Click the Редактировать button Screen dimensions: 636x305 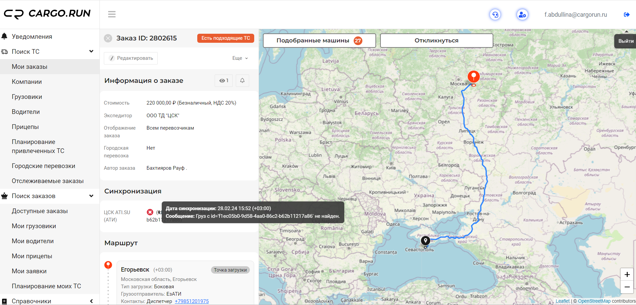pos(131,58)
